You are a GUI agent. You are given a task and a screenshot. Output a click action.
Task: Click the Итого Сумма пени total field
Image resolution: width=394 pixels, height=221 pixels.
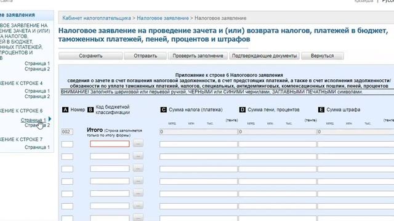pos(278,132)
